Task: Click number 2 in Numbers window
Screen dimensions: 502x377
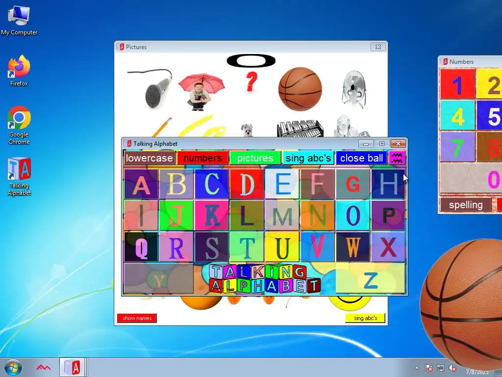Action: [x=489, y=84]
